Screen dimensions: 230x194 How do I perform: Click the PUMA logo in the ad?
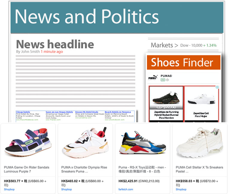point(153,77)
